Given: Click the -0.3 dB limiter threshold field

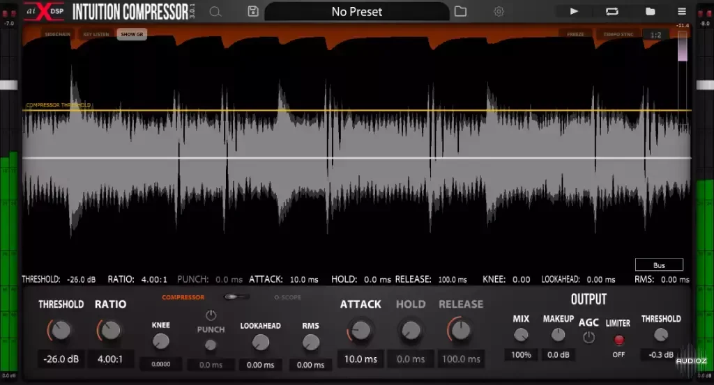Looking at the screenshot, I should (x=661, y=354).
